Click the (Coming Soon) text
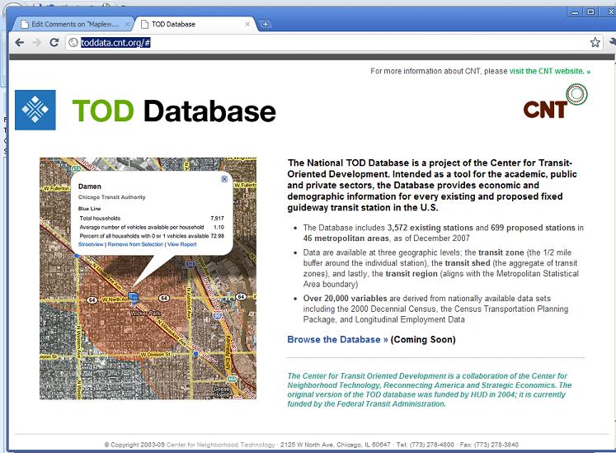The width and height of the screenshot is (616, 453). [423, 339]
